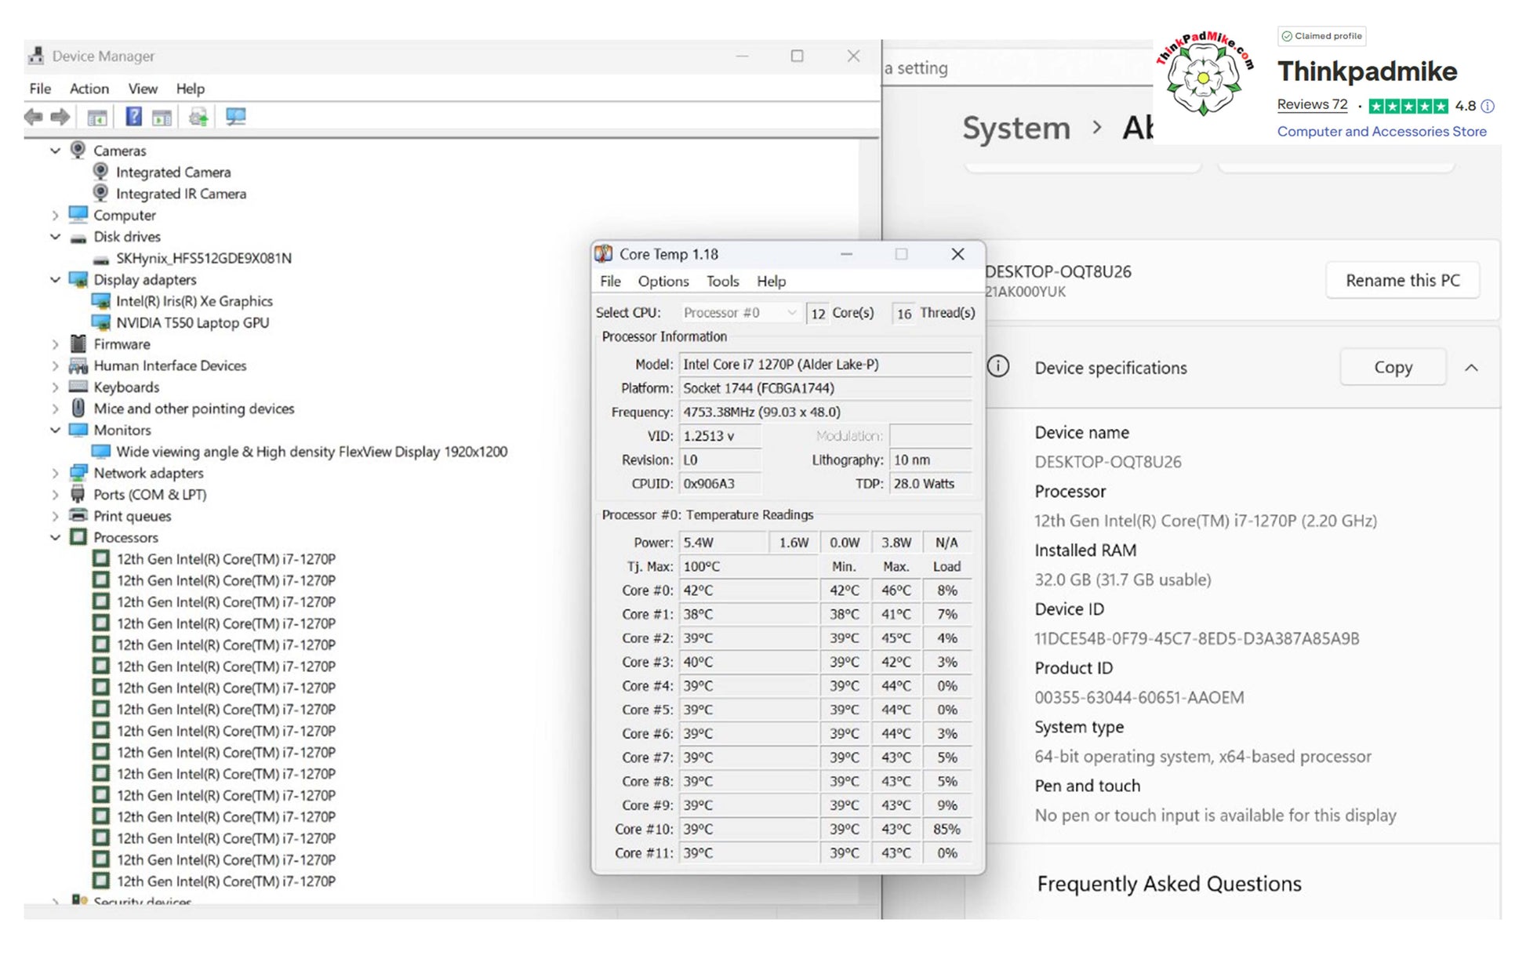
Task: Click the Core Temp app icon in title bar
Action: tap(603, 254)
